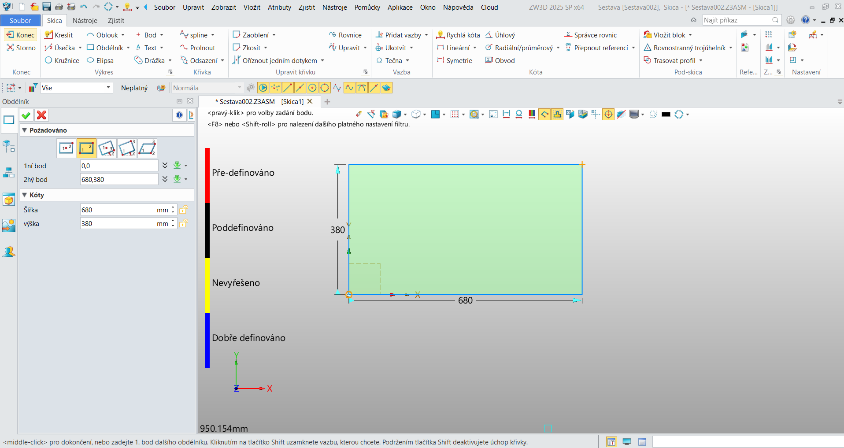Open Správce rovnic equation manager
Image resolution: width=844 pixels, height=448 pixels.
click(591, 35)
